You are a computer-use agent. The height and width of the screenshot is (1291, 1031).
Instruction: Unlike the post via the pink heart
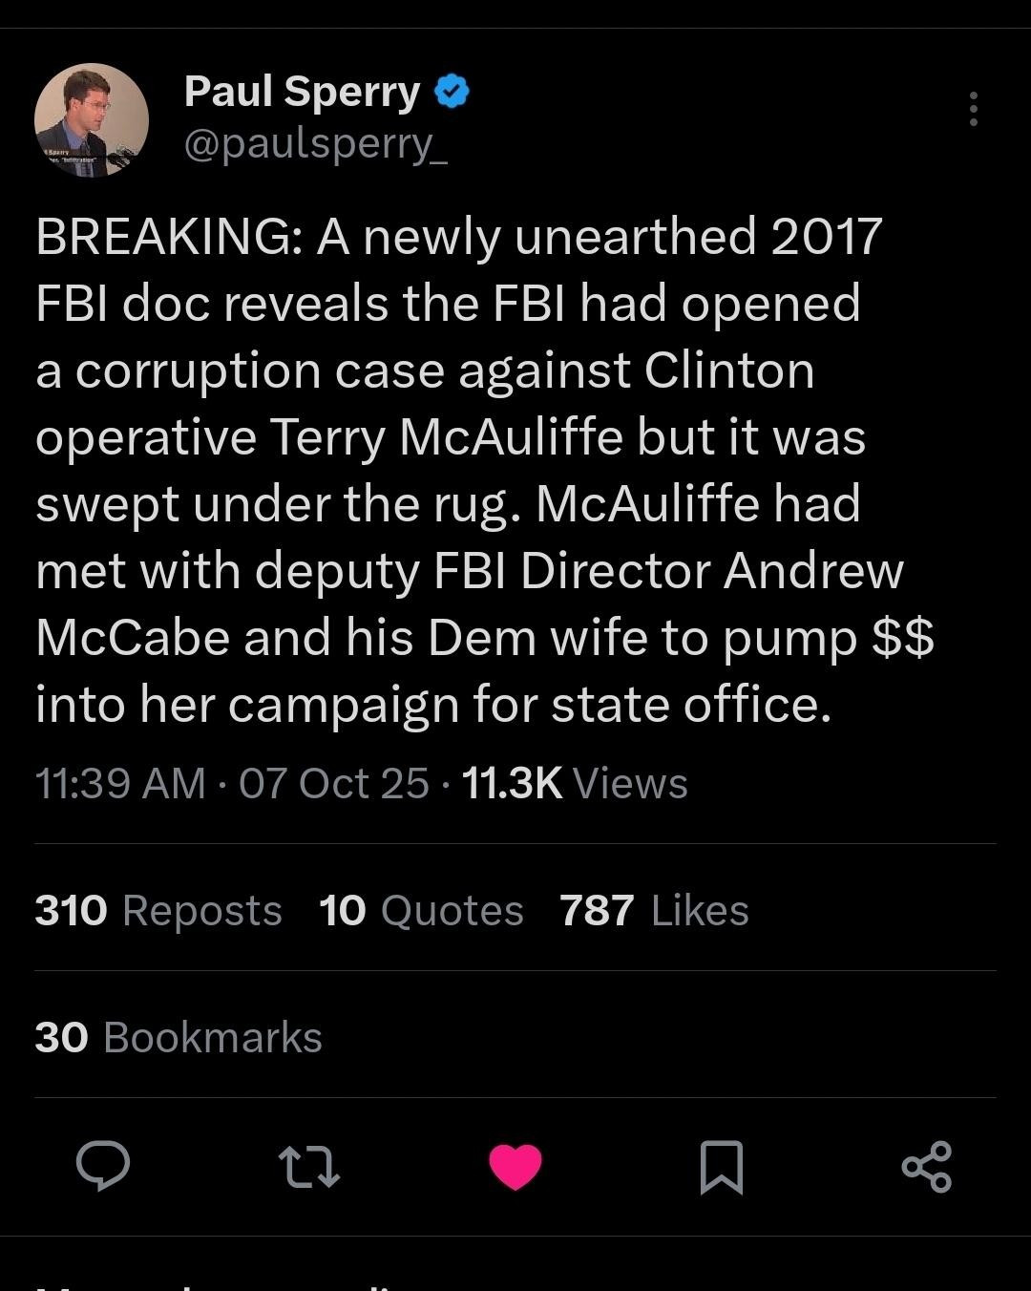tap(515, 1166)
